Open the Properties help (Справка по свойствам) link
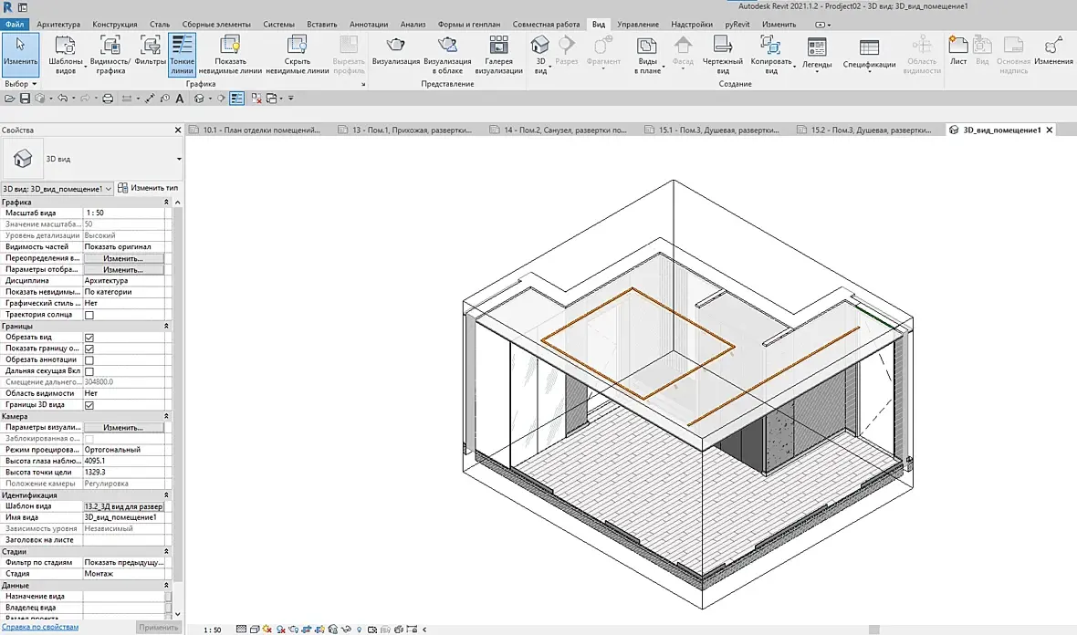 pos(39,628)
